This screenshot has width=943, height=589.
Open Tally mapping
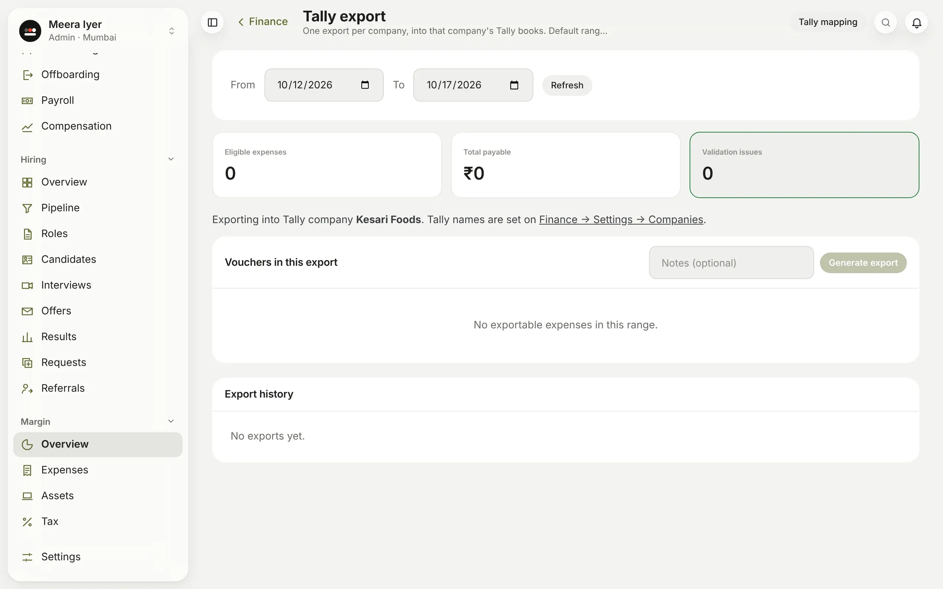pos(828,22)
